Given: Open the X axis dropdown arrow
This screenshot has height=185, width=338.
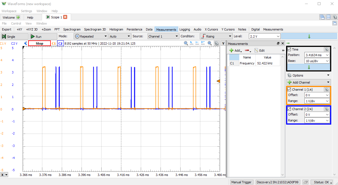Looking at the screenshot, I should [6, 175].
